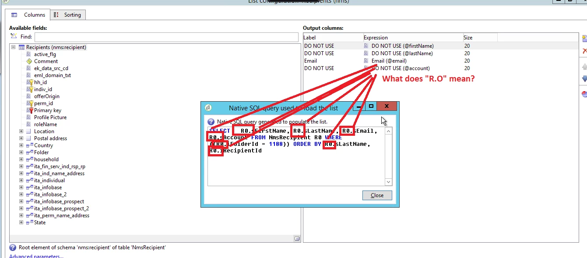
Task: Click the Label column header
Action: [333, 38]
